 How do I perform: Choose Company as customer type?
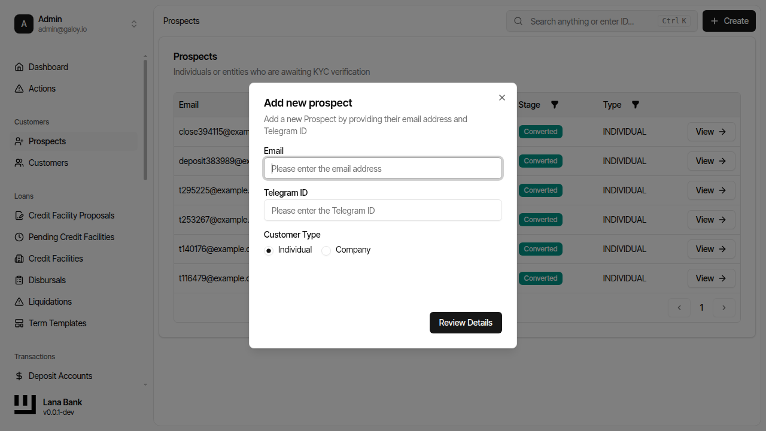pyautogui.click(x=326, y=250)
